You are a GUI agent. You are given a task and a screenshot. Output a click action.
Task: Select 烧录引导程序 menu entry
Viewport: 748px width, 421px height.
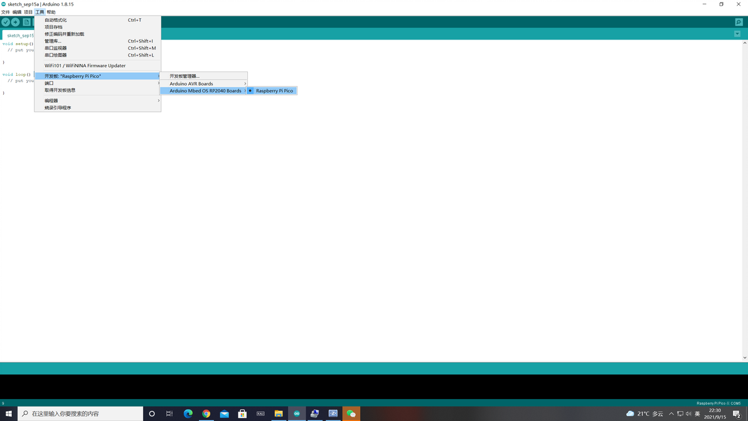click(x=97, y=108)
